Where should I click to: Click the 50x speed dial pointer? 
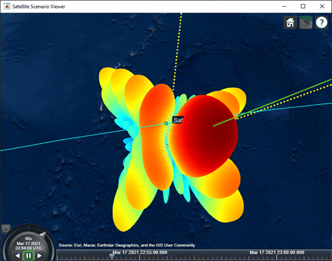coord(42,235)
